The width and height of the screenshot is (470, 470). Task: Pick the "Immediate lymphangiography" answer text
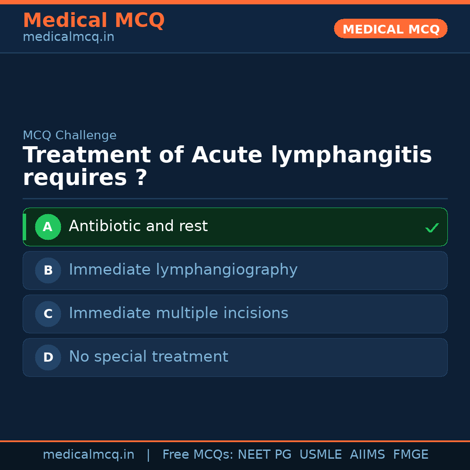183,270
